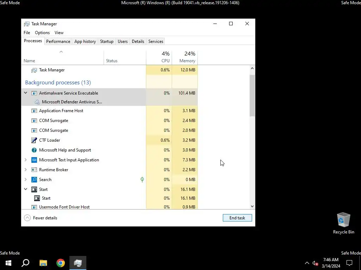Sort by Name column header
Viewport: 361px width, 270px height.
coord(63,57)
